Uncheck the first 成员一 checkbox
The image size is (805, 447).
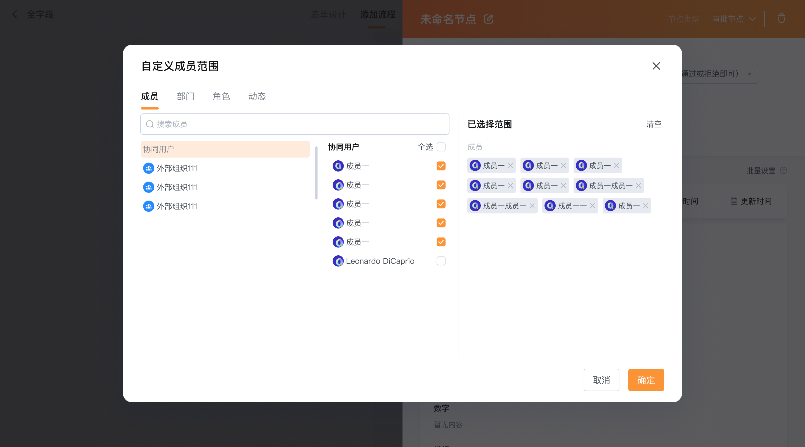pos(441,166)
